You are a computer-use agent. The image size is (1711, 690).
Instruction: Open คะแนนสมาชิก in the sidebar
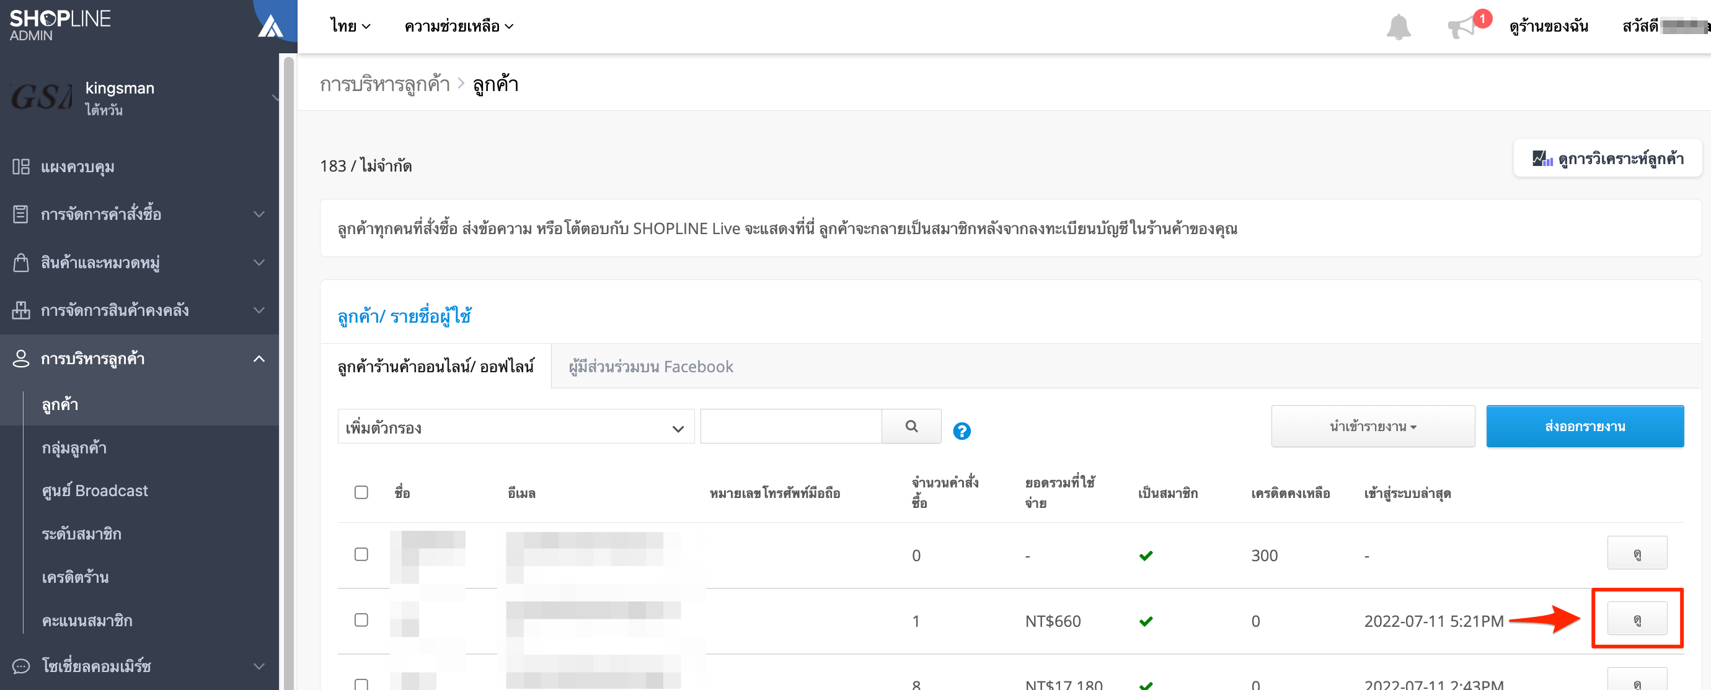click(x=86, y=621)
